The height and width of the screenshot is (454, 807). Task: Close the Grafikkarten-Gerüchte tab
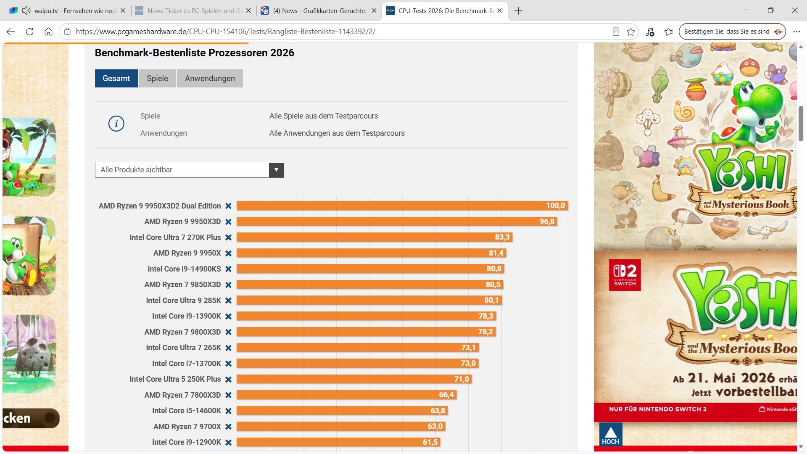(x=374, y=11)
